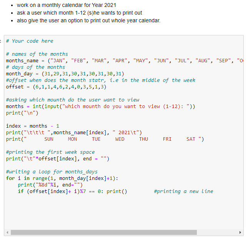Click the months_name tuple assignment line
This screenshot has width=248, height=238.
pos(125,61)
